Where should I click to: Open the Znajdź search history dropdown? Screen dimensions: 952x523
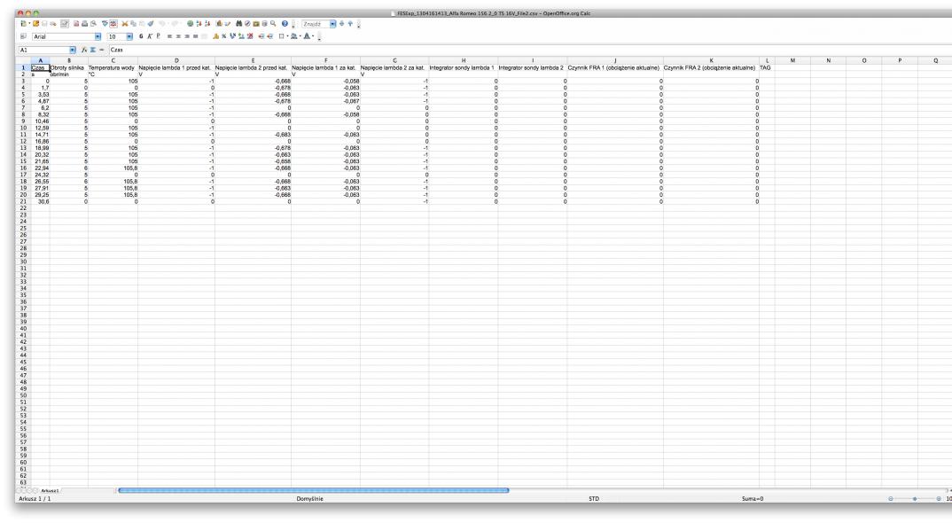[x=332, y=24]
